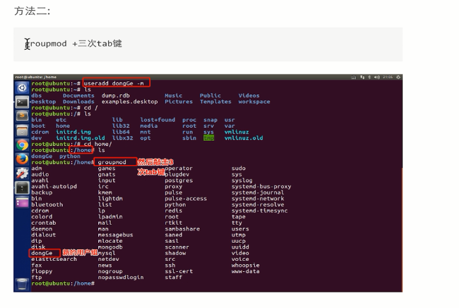Click the 'scanner' group name
Image resolution: width=459 pixels, height=308 pixels.
[x=176, y=247]
